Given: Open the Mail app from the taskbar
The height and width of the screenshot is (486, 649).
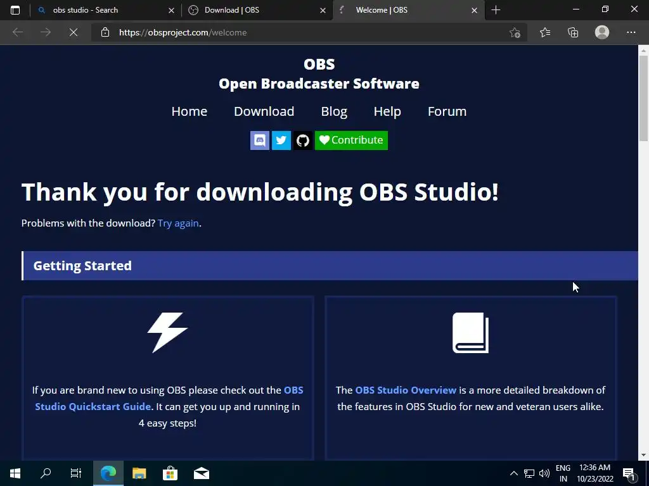Looking at the screenshot, I should (201, 473).
